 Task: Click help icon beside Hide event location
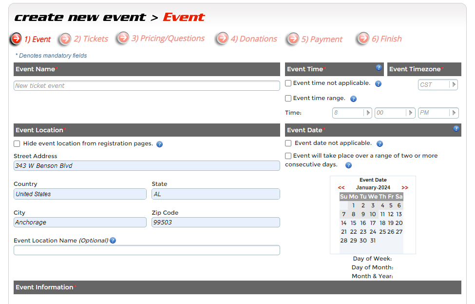coord(159,144)
